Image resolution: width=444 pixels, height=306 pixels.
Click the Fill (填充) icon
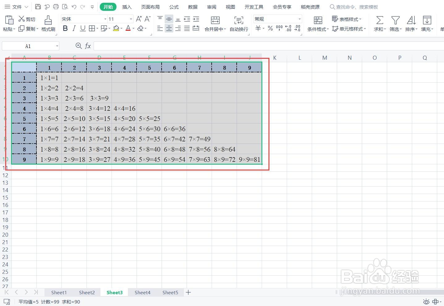(x=427, y=20)
